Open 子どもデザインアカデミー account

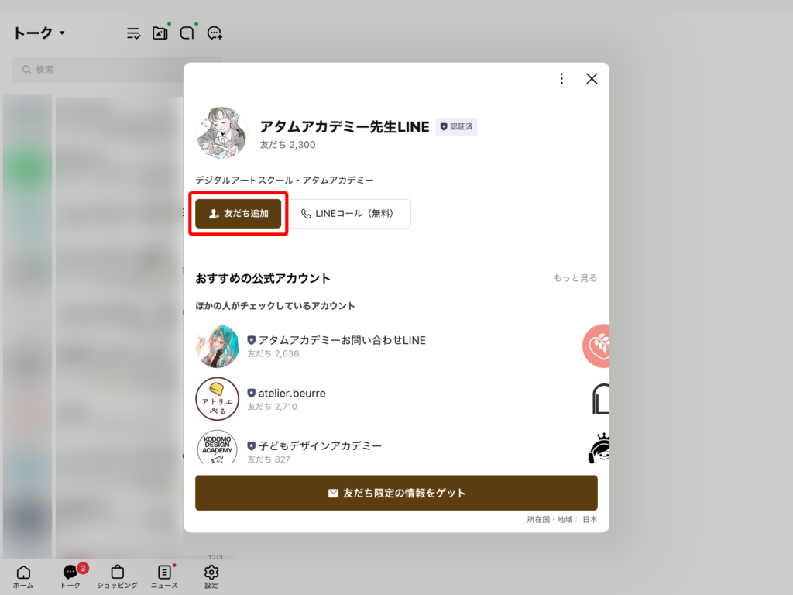(x=314, y=446)
